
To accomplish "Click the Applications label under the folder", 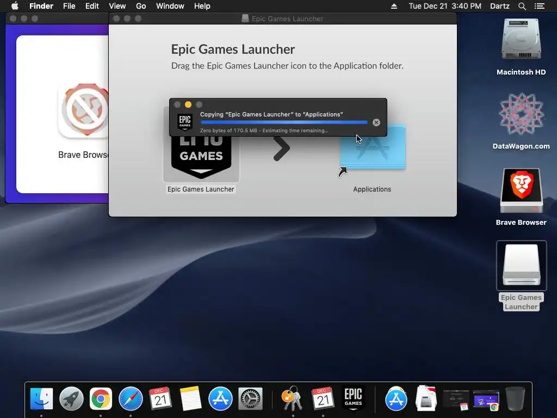I will click(372, 189).
